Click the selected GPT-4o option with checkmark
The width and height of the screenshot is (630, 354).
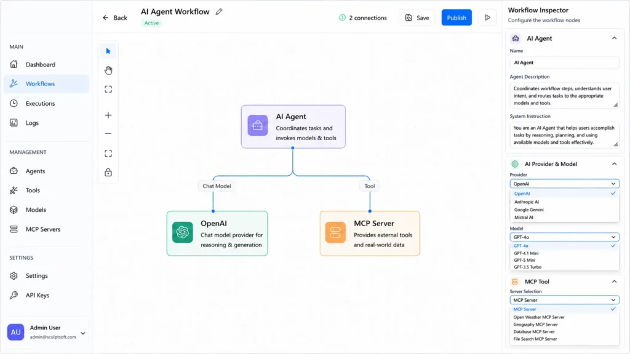tap(565, 246)
